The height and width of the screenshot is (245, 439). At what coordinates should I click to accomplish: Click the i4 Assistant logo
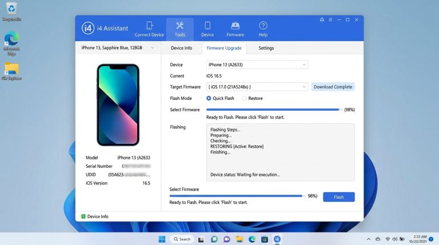pyautogui.click(x=88, y=29)
